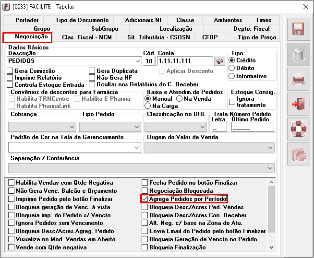
Task: Click the Cód 10 code button
Action: click(149, 61)
